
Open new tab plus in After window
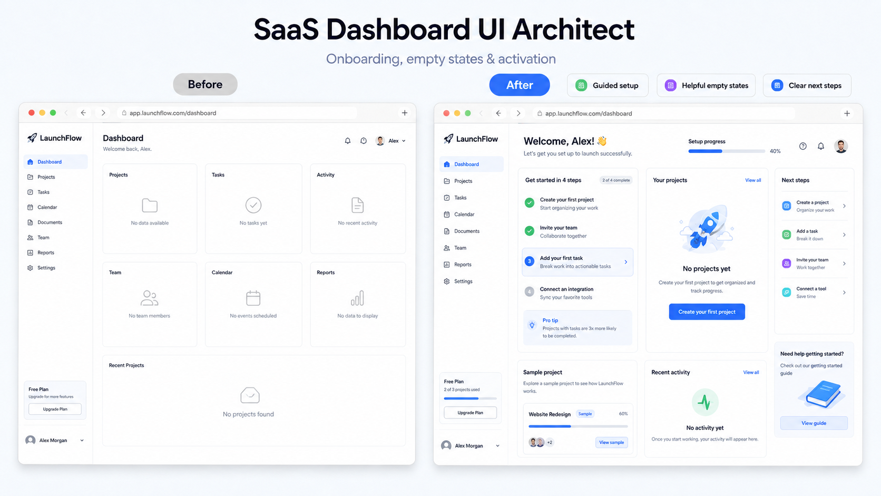(x=847, y=113)
